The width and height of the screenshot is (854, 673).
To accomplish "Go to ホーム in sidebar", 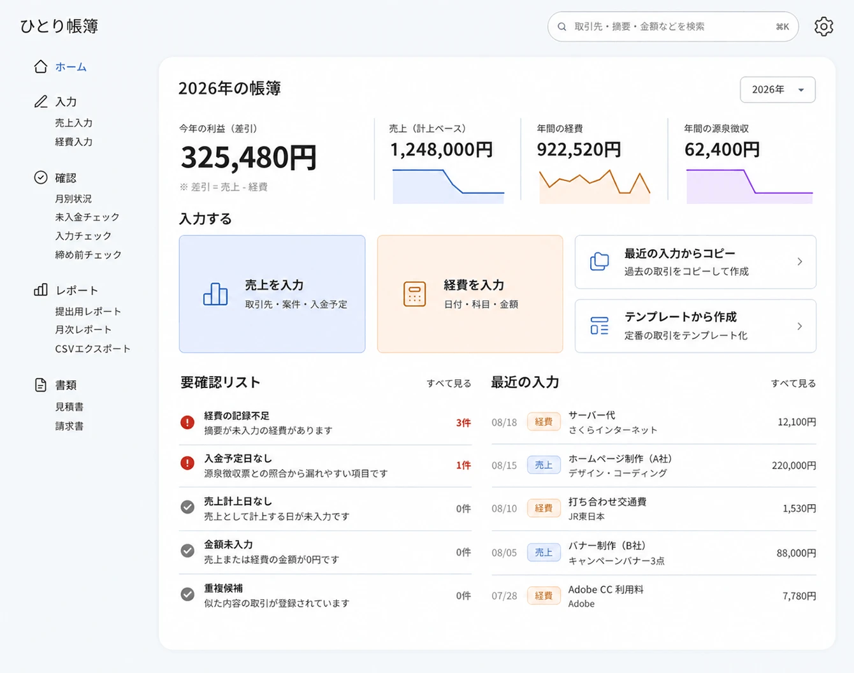I will (71, 67).
